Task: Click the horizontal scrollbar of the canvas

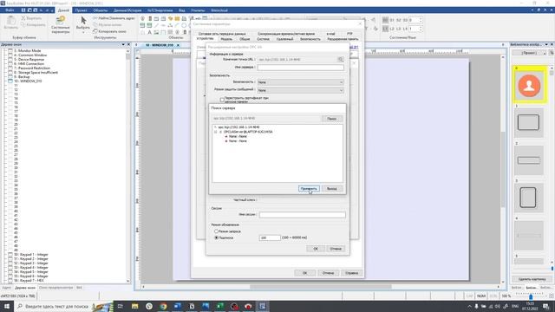Action: point(321,287)
